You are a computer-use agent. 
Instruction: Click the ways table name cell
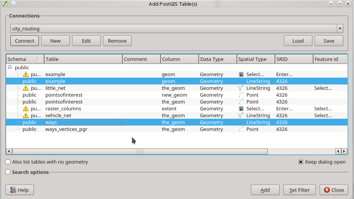tap(83, 122)
